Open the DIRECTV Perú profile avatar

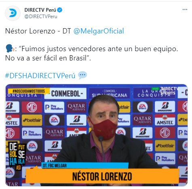[13, 13]
